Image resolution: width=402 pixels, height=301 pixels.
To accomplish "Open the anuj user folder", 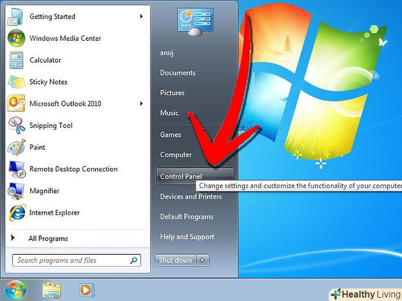I will click(167, 53).
